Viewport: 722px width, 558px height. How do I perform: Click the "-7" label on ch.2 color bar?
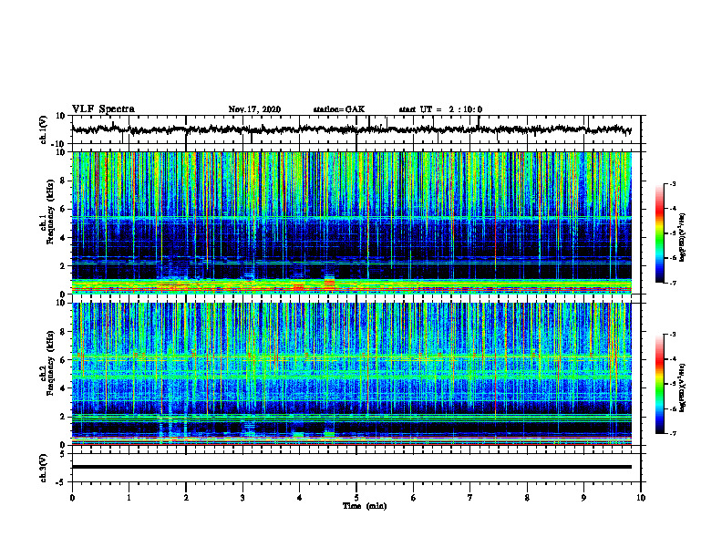click(x=672, y=433)
